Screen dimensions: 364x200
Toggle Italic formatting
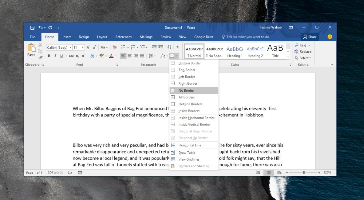(55, 56)
